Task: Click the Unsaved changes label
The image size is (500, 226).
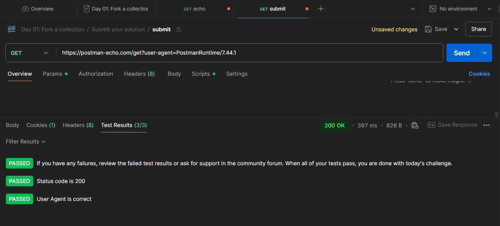Action: click(394, 29)
